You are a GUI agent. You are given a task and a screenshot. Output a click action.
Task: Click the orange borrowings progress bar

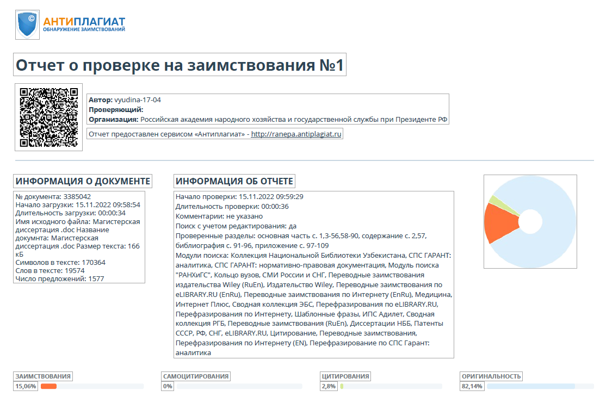[49, 386]
